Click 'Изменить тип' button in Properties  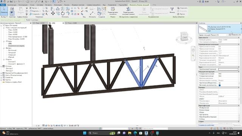click(x=235, y=35)
